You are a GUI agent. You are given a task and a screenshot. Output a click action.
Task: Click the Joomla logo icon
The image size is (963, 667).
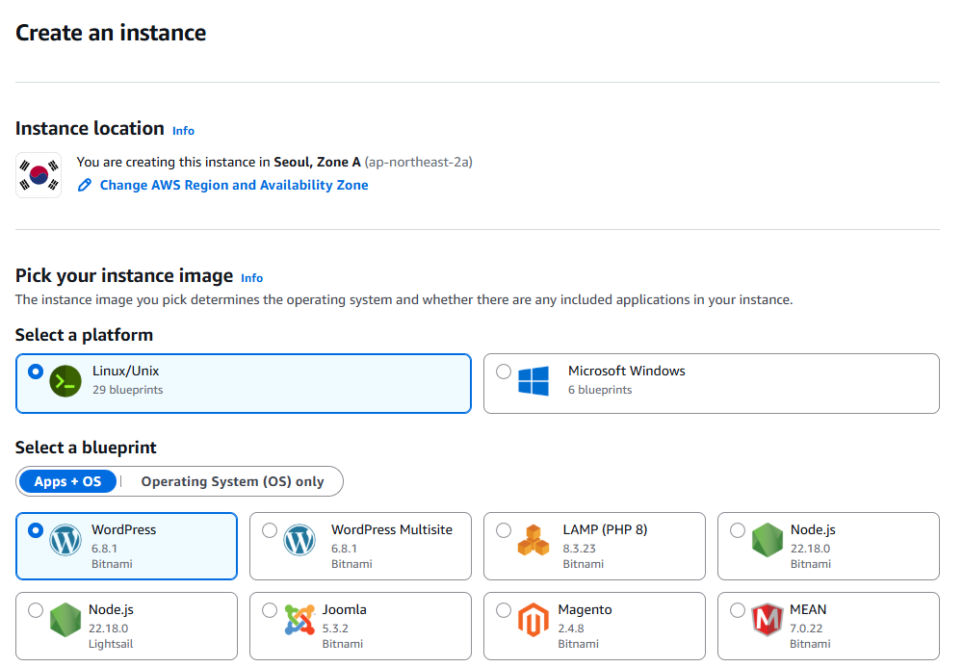pyautogui.click(x=299, y=620)
